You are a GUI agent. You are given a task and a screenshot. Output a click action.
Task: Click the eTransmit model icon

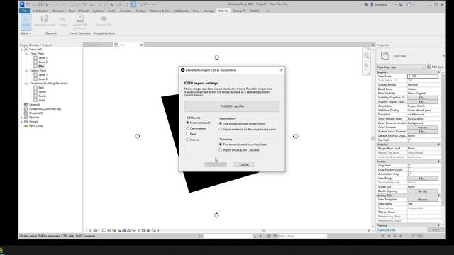(44, 19)
